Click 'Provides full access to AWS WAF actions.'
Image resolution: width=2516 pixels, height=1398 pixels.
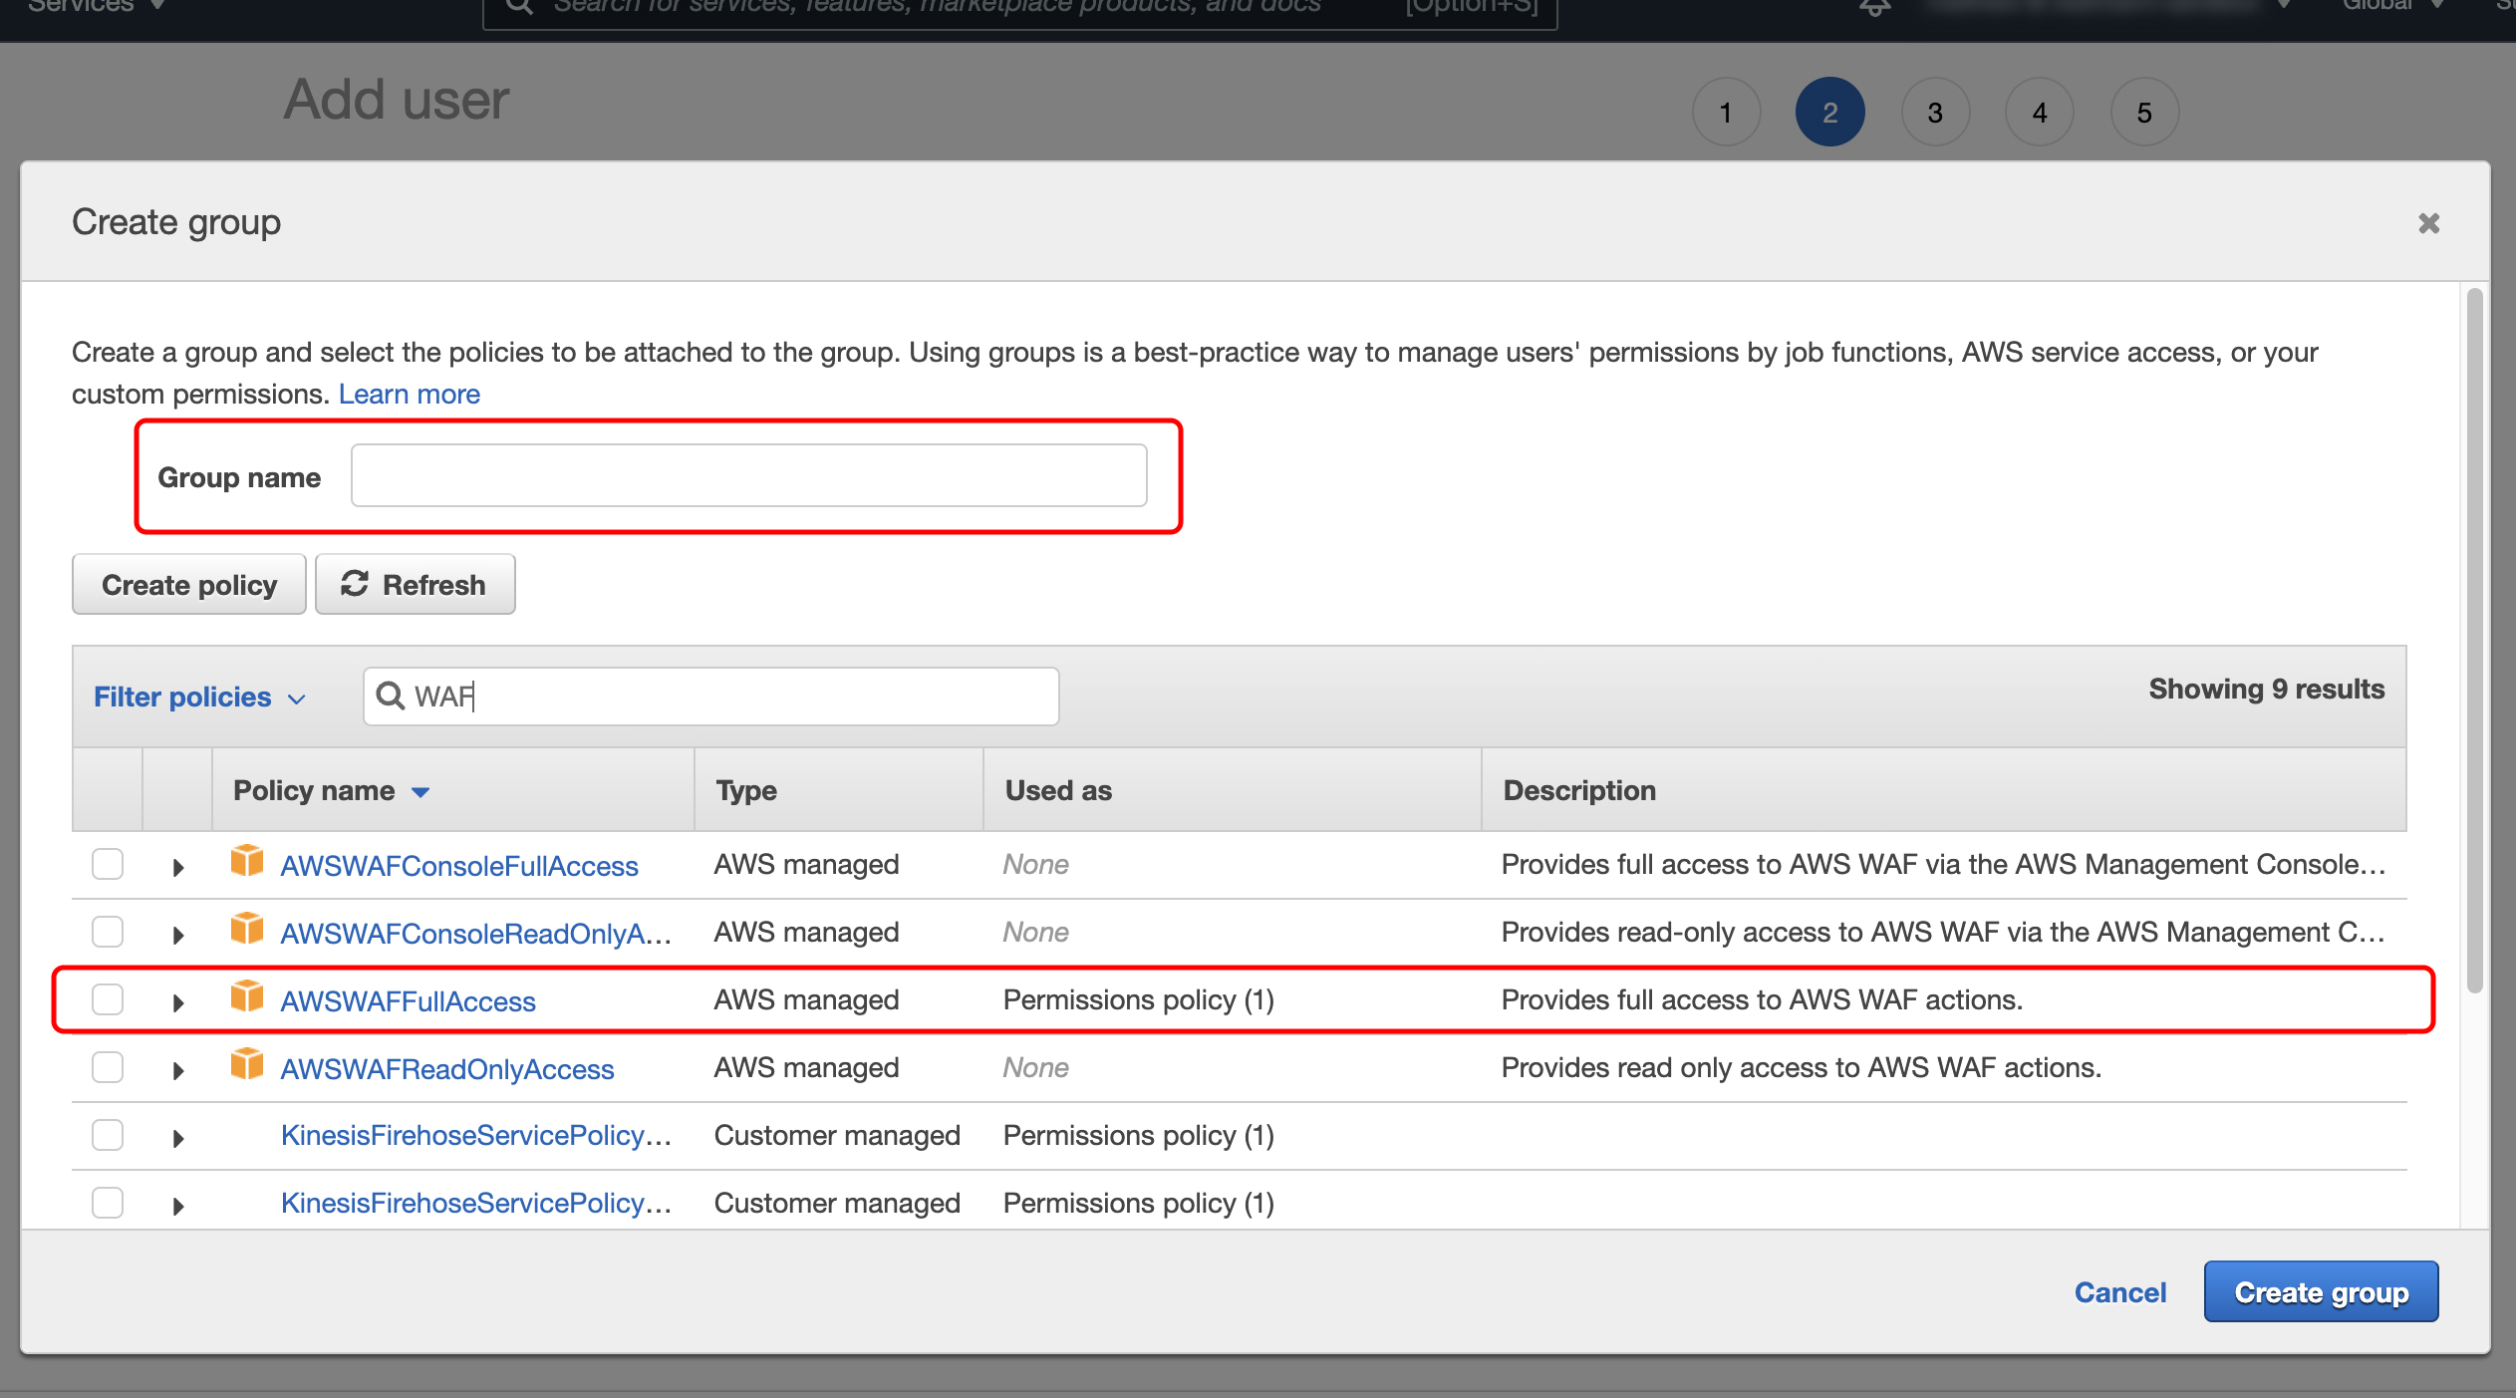[x=1762, y=999]
